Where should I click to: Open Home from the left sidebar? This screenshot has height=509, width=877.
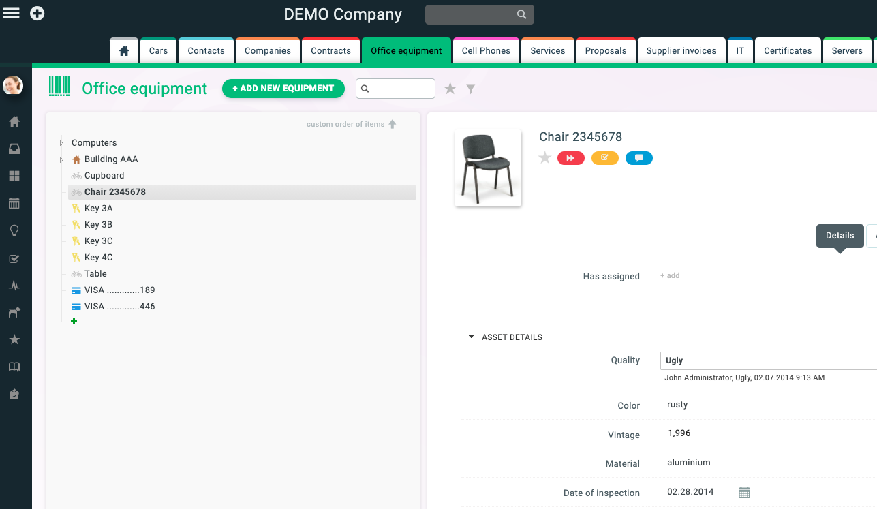[x=14, y=122]
